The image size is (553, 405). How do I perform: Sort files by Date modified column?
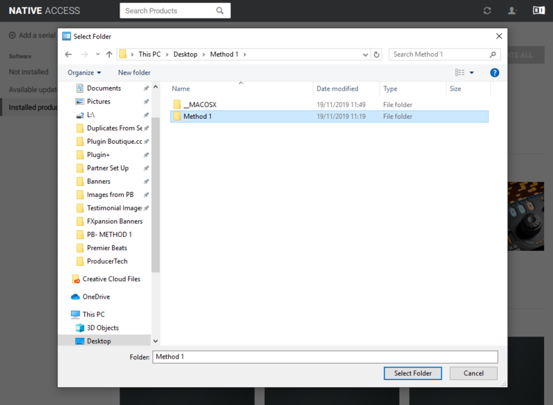[x=337, y=88]
